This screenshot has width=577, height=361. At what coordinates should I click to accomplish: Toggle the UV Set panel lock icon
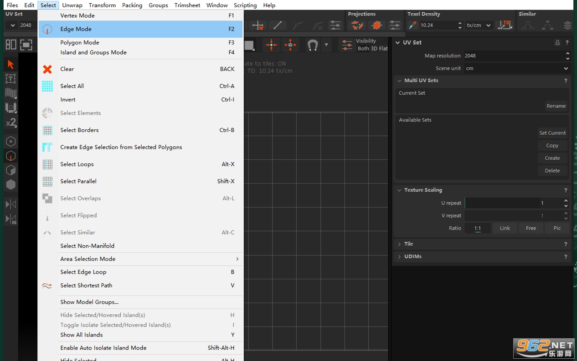tap(557, 43)
